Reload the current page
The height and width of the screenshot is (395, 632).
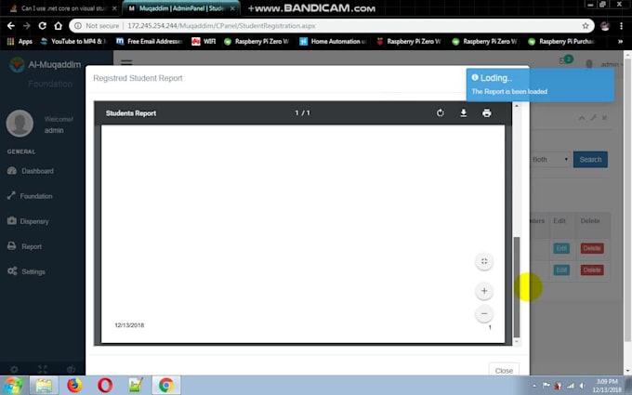43,26
